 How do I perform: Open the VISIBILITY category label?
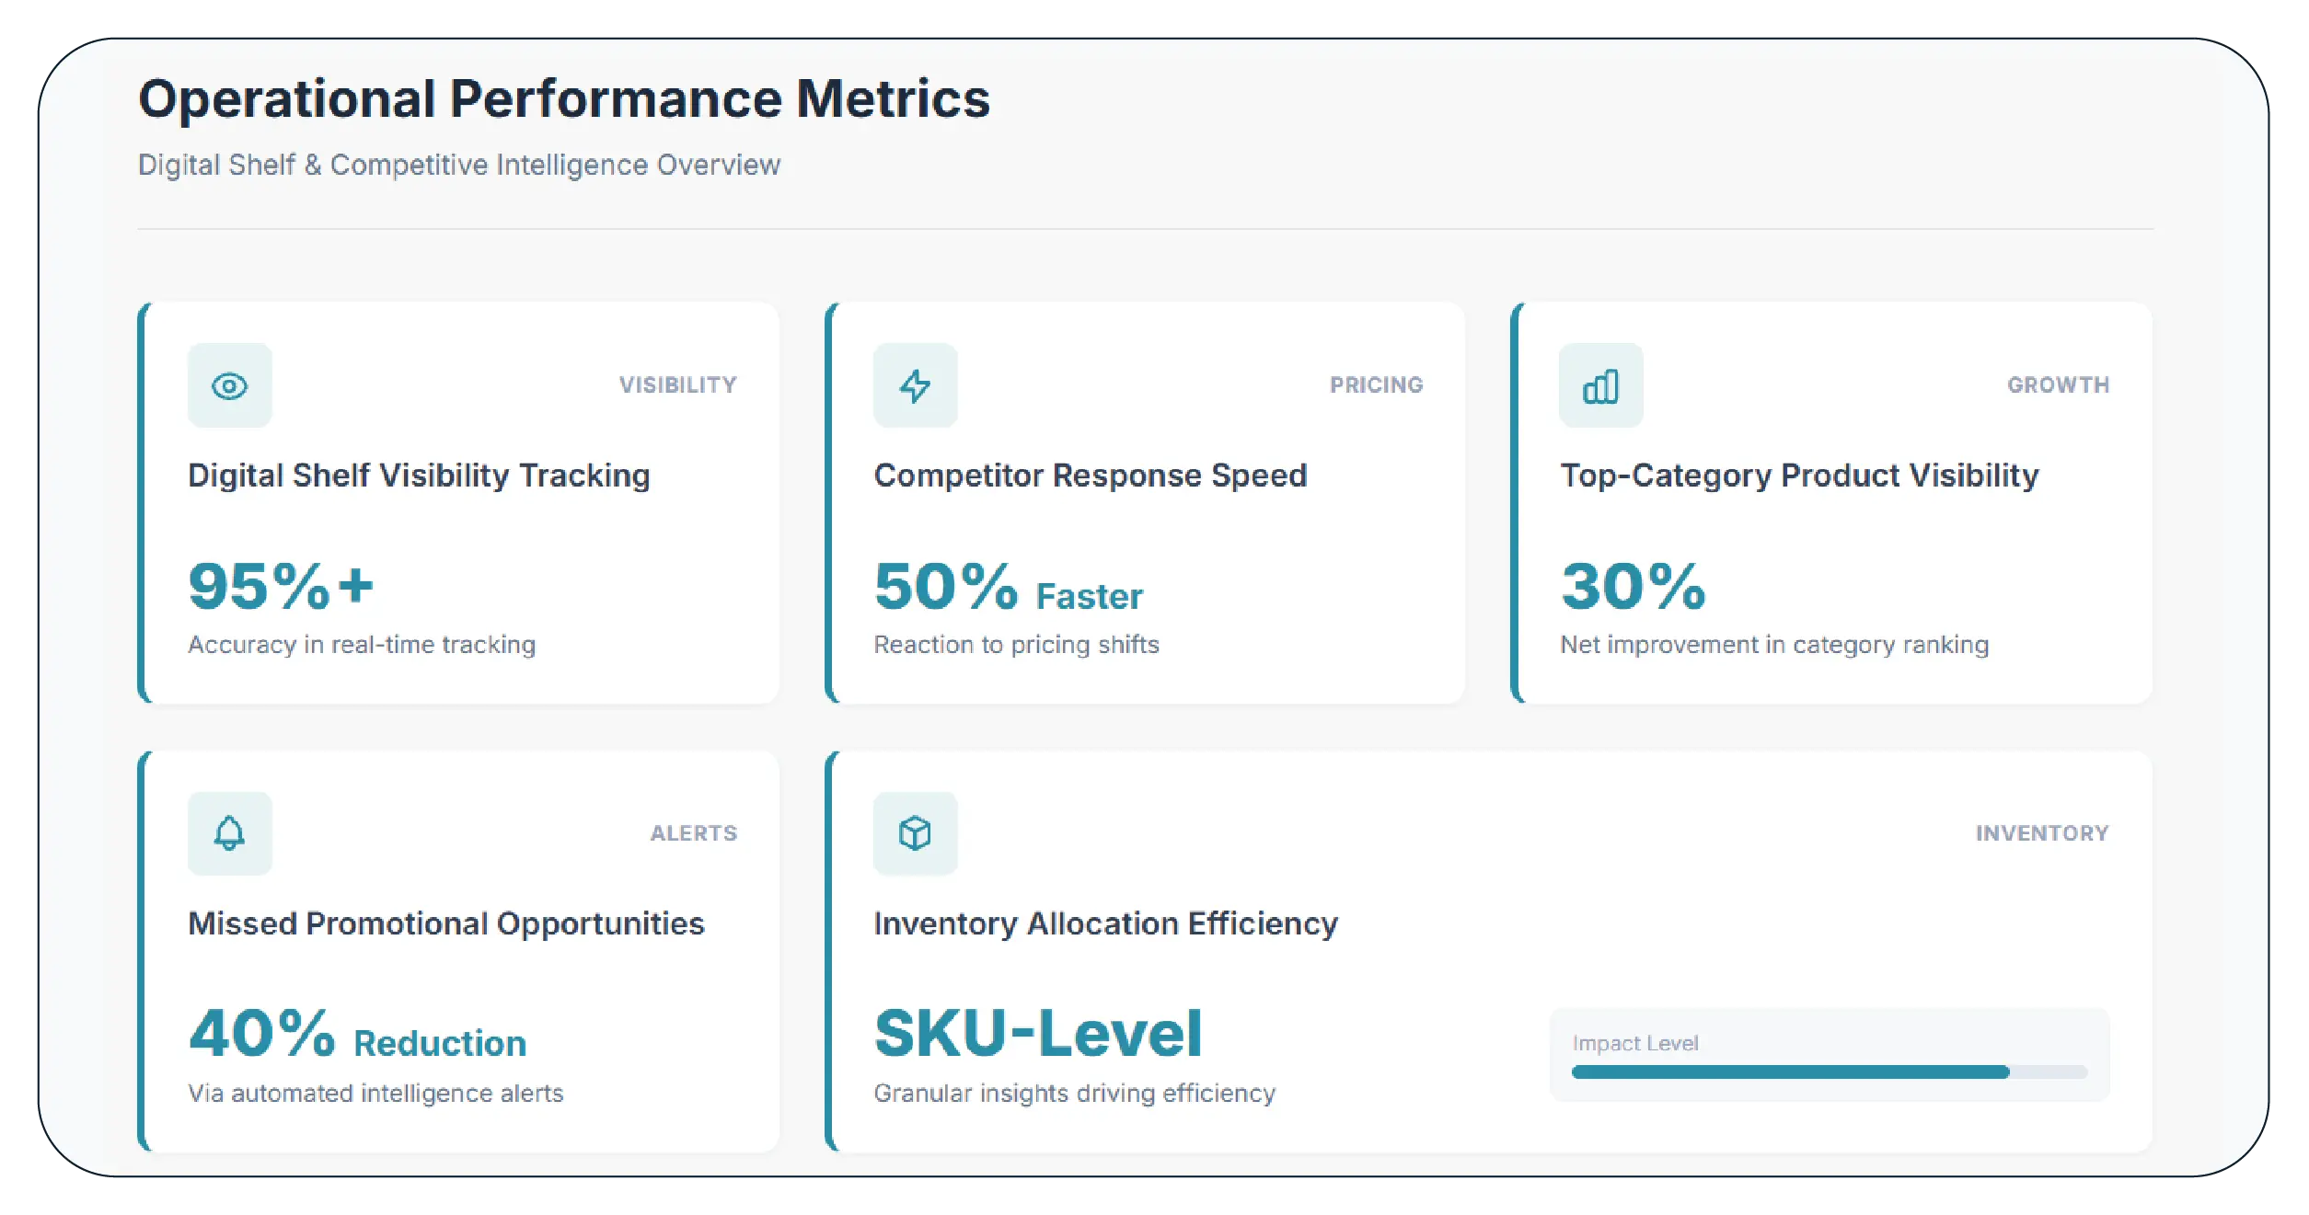(x=678, y=385)
